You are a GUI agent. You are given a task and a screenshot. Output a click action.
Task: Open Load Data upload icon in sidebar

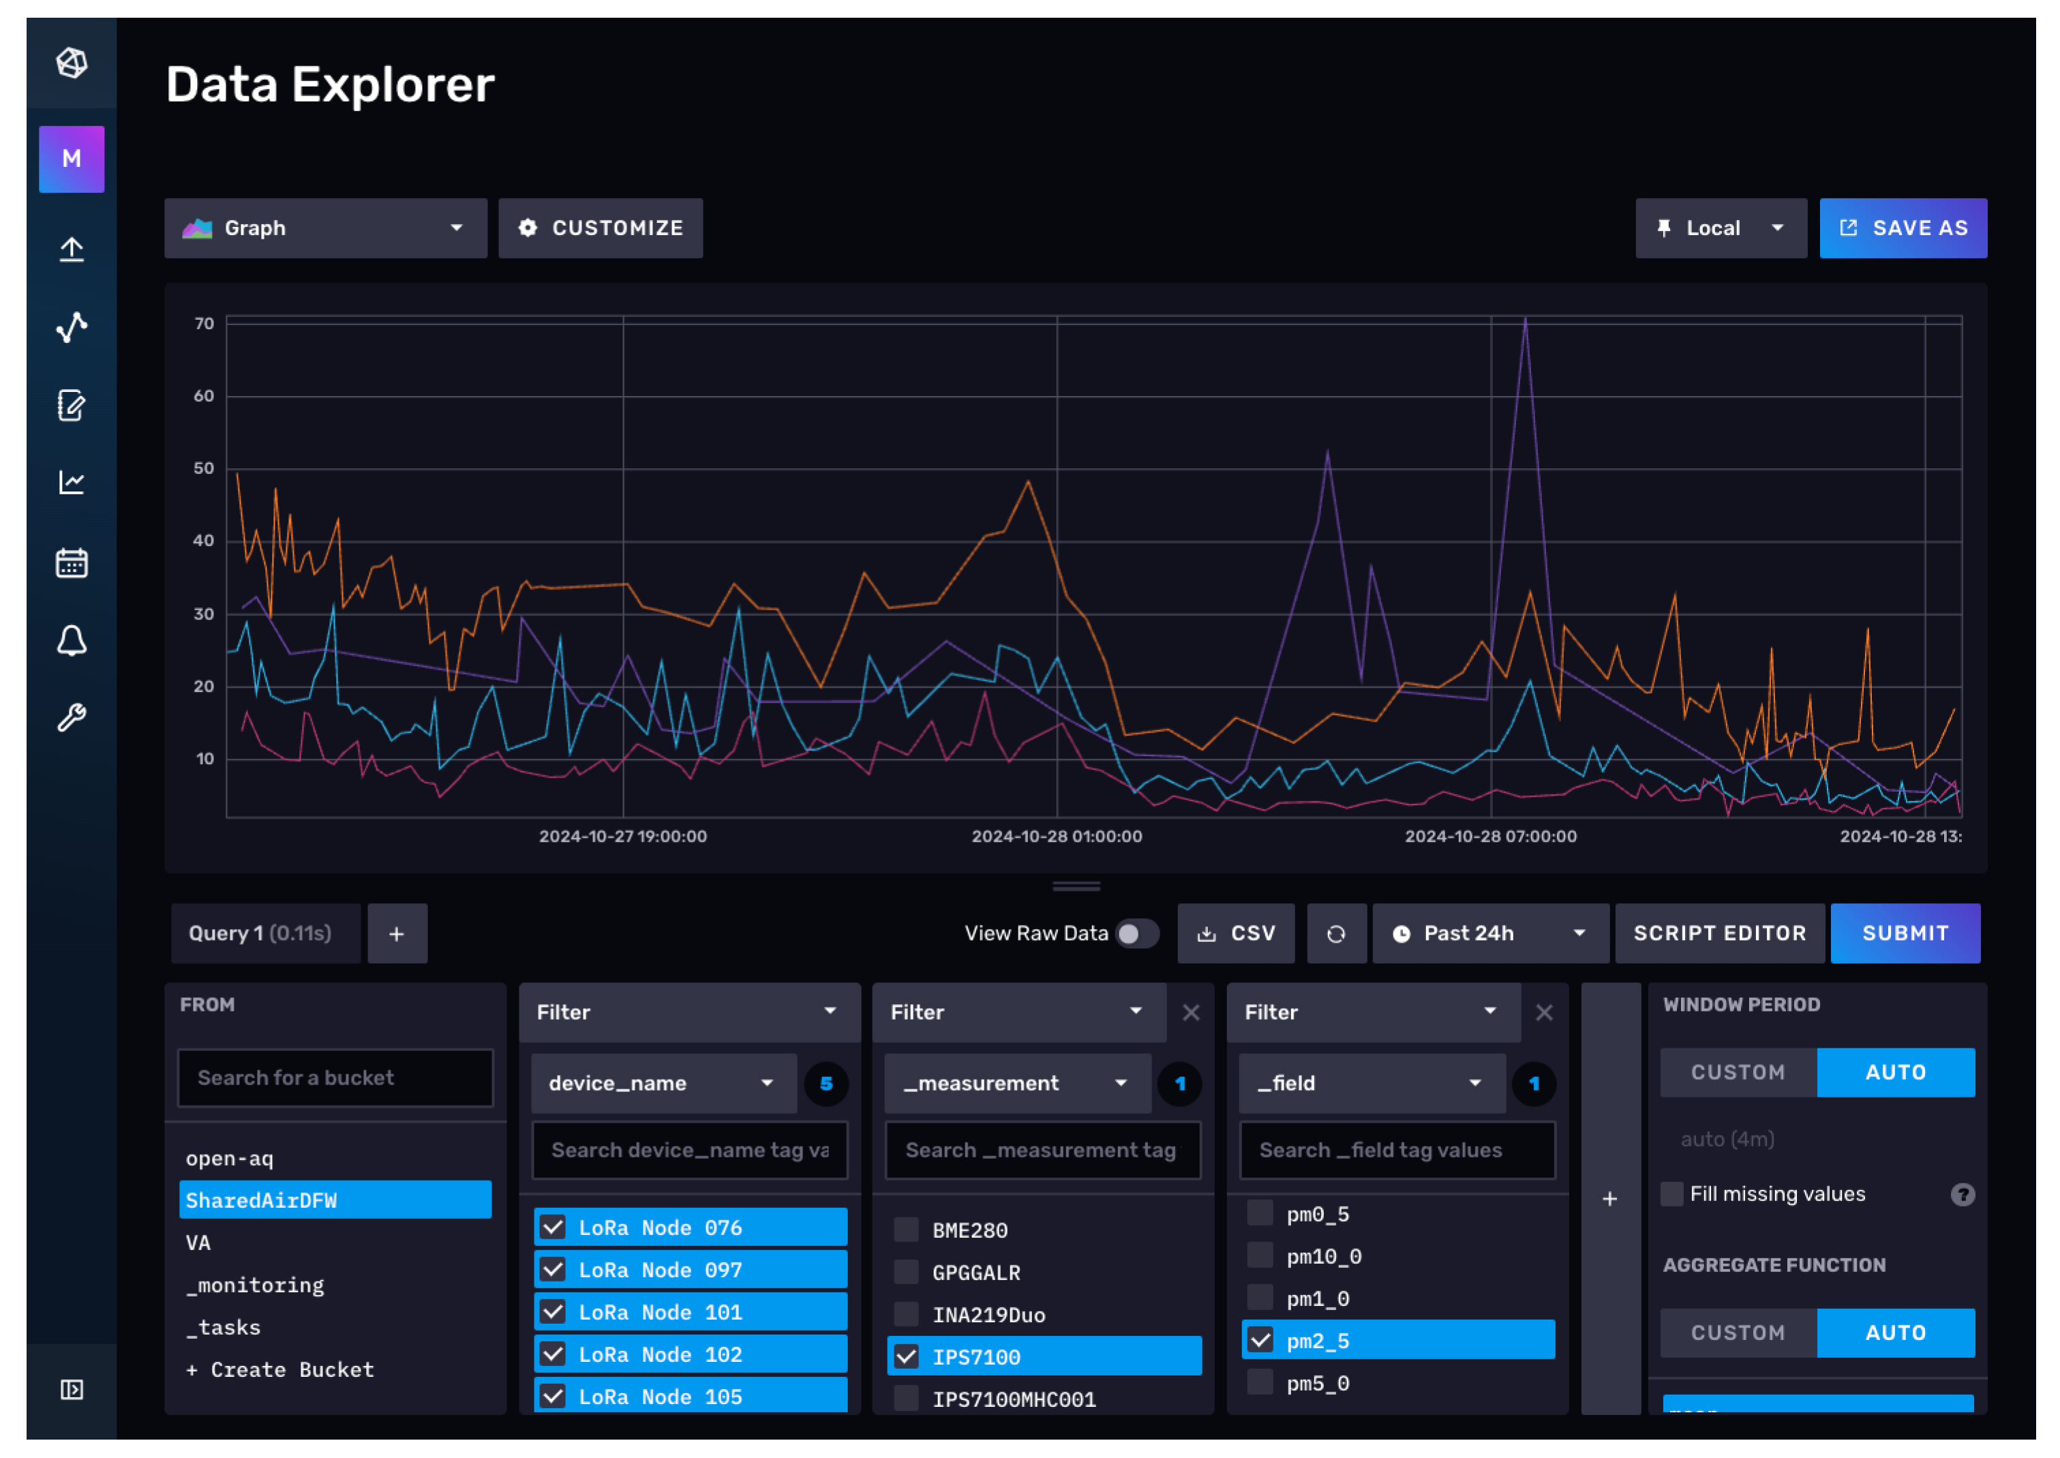pyautogui.click(x=72, y=249)
